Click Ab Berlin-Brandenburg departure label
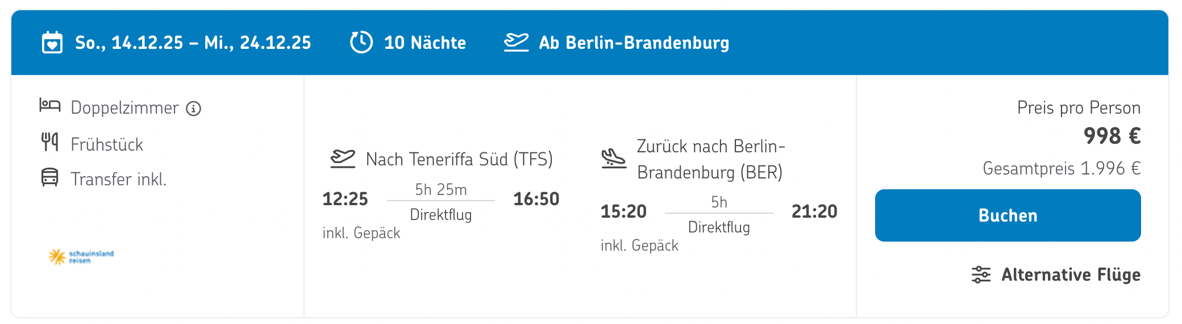This screenshot has height=324, width=1182. [x=634, y=43]
